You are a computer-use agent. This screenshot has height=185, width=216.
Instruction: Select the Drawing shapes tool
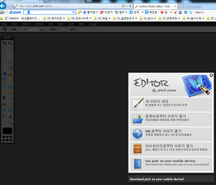[10, 80]
